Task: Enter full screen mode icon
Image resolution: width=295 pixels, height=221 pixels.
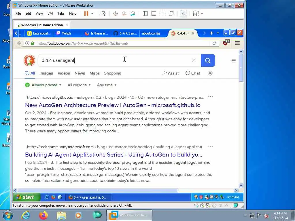Action: point(162,14)
